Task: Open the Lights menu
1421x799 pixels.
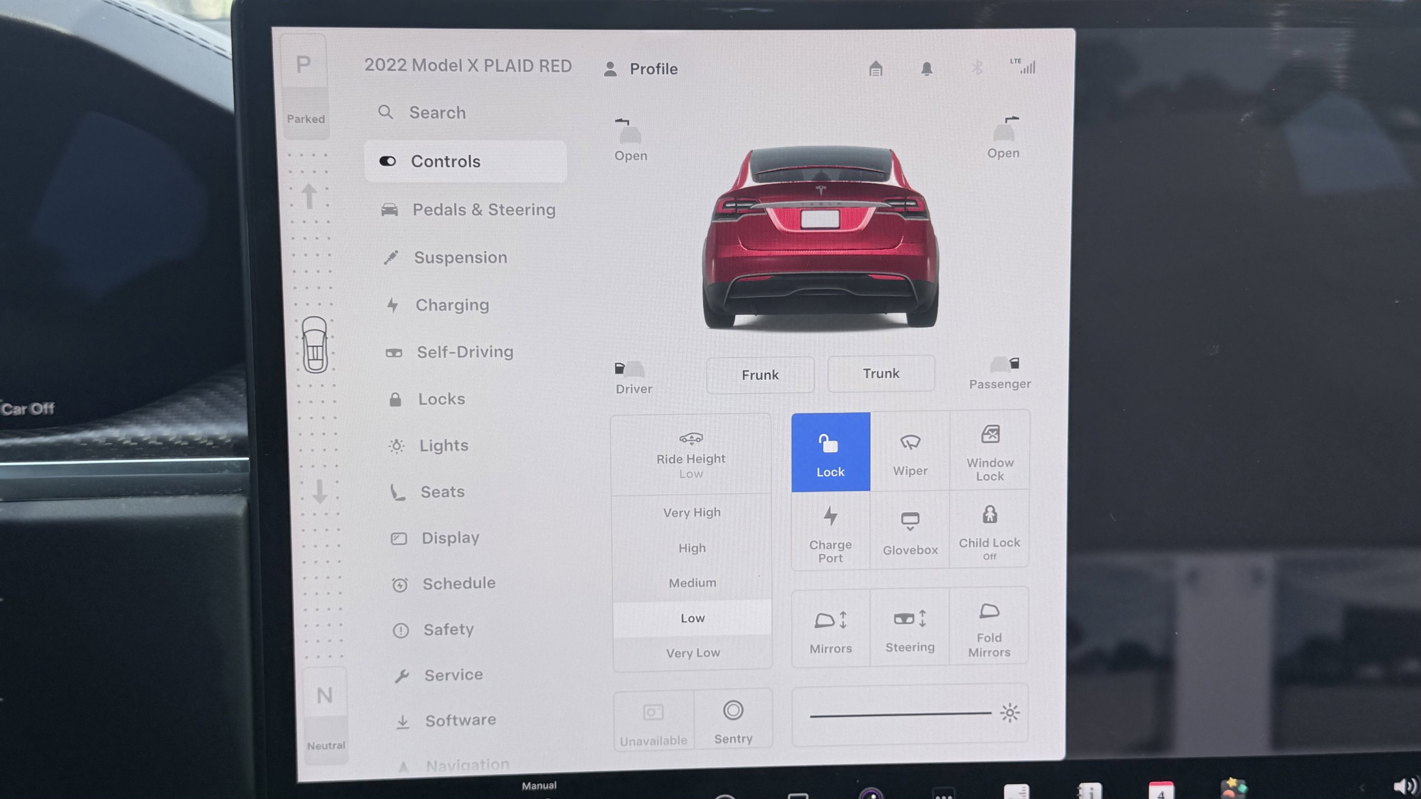Action: coord(429,446)
